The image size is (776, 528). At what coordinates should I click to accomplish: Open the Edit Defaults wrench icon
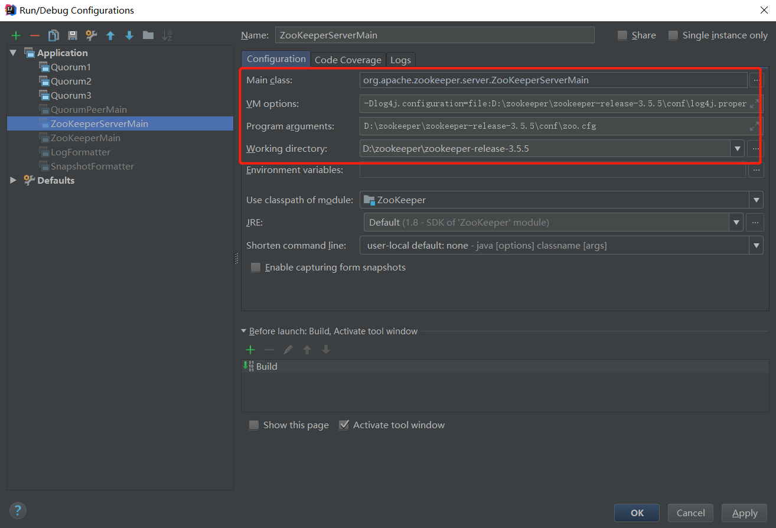(92, 35)
